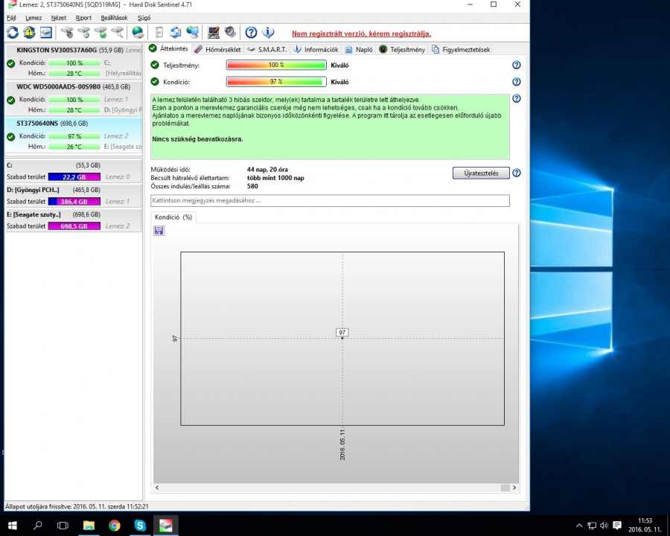Click the speaker sound toolbar icon

230,33
